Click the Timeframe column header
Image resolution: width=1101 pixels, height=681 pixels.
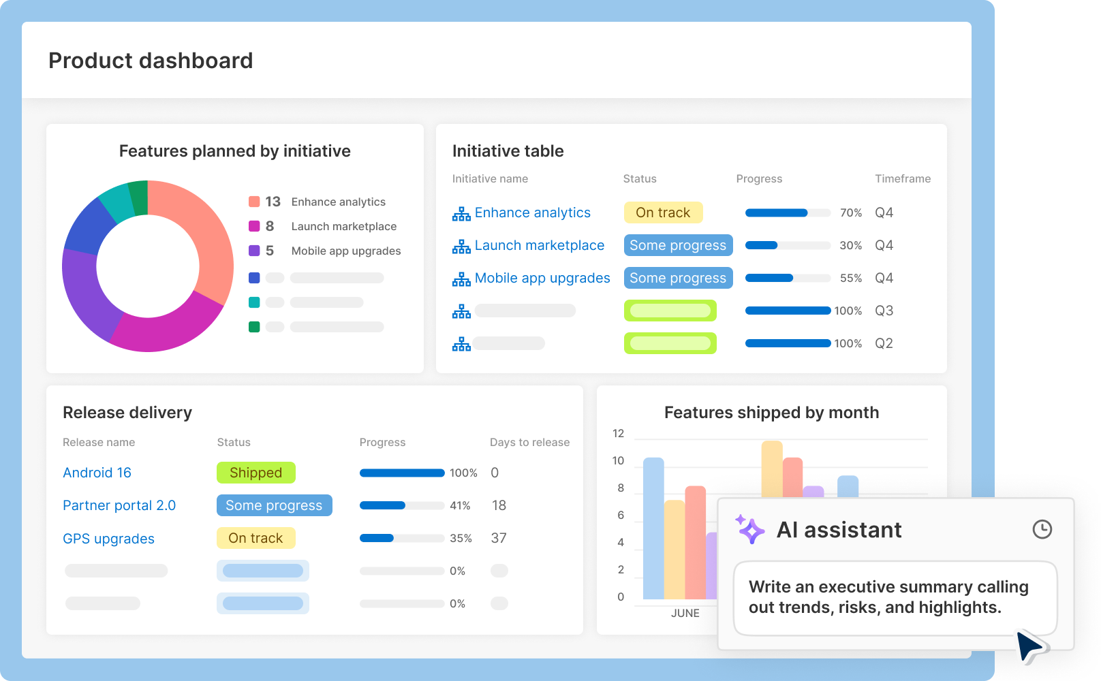click(903, 178)
